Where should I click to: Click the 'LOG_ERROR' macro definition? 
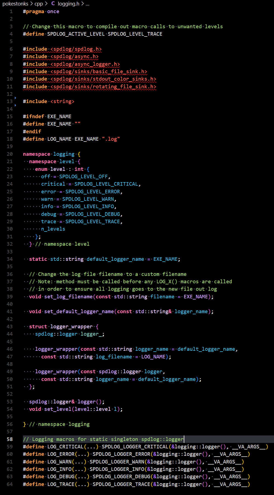pos(61,454)
